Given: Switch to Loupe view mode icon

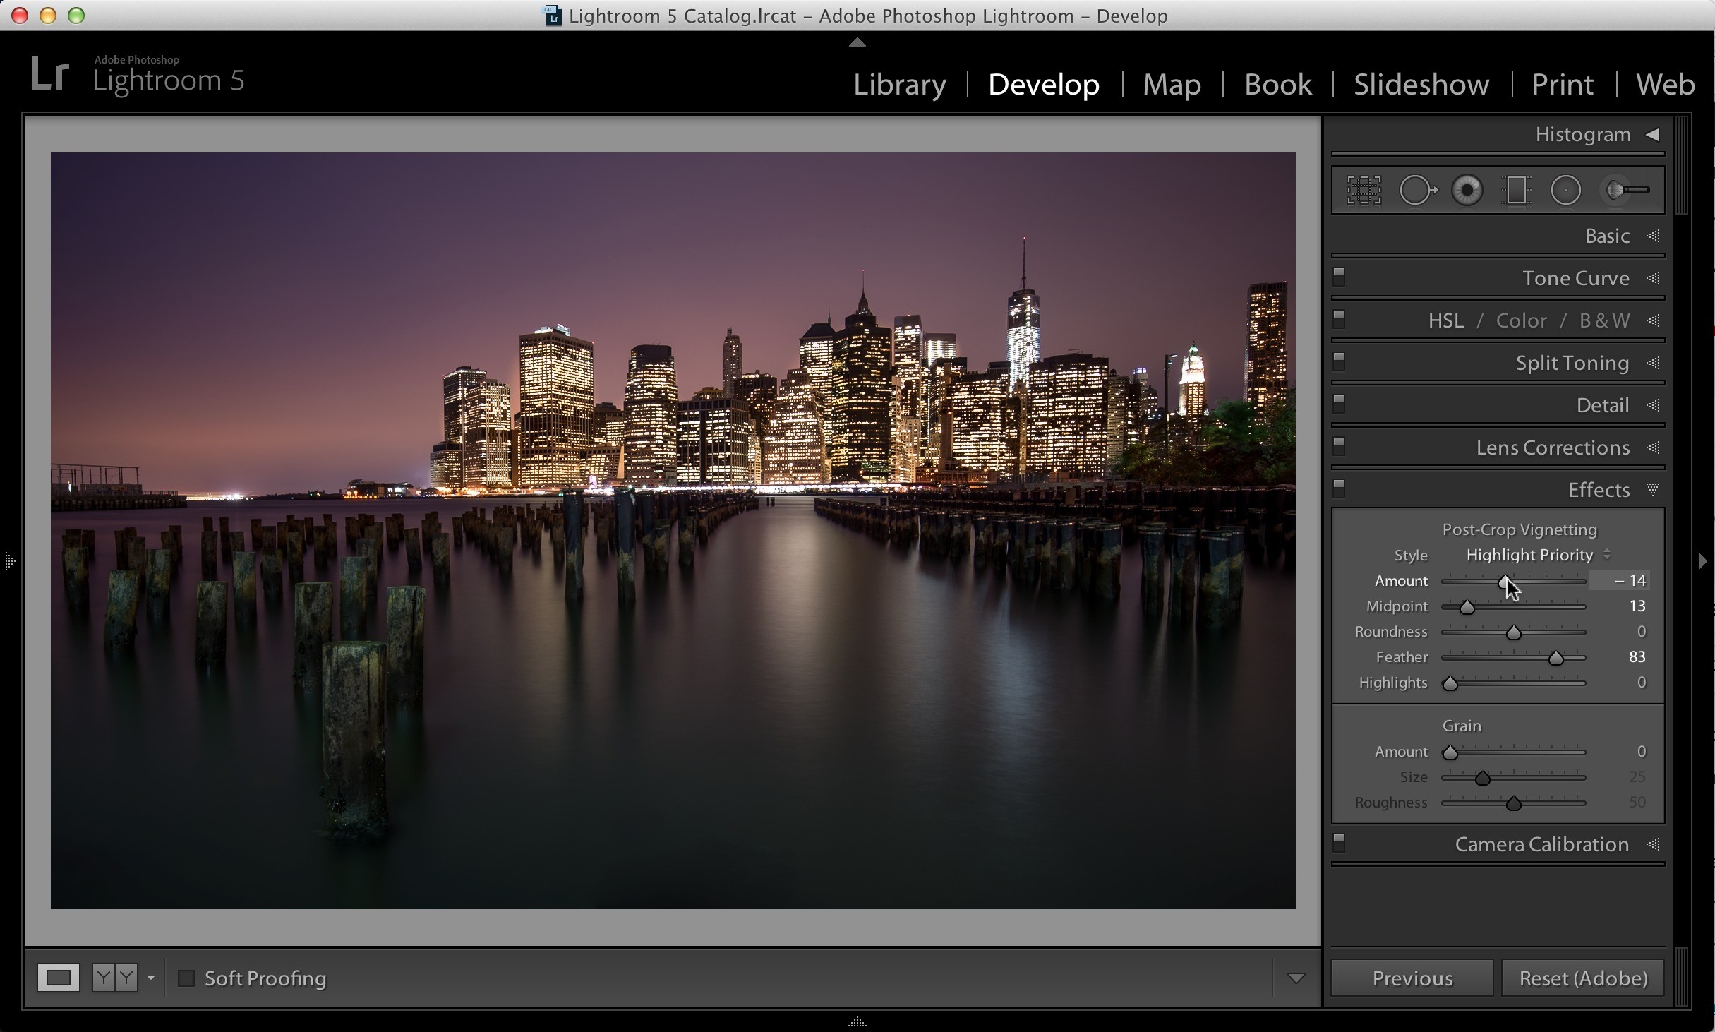Looking at the screenshot, I should point(58,978).
